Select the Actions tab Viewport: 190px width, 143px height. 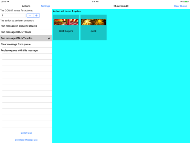pos(26,6)
